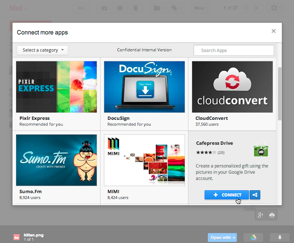Image resolution: width=294 pixels, height=243 pixels.
Task: Open the Move to folder dropdown in Mail
Action: click(x=158, y=8)
